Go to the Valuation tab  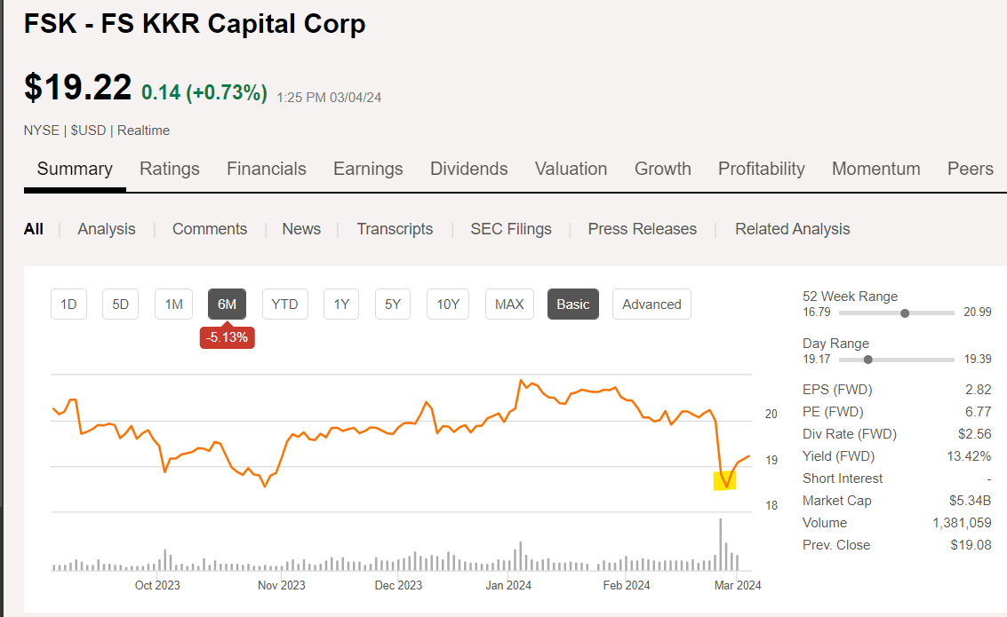(571, 169)
